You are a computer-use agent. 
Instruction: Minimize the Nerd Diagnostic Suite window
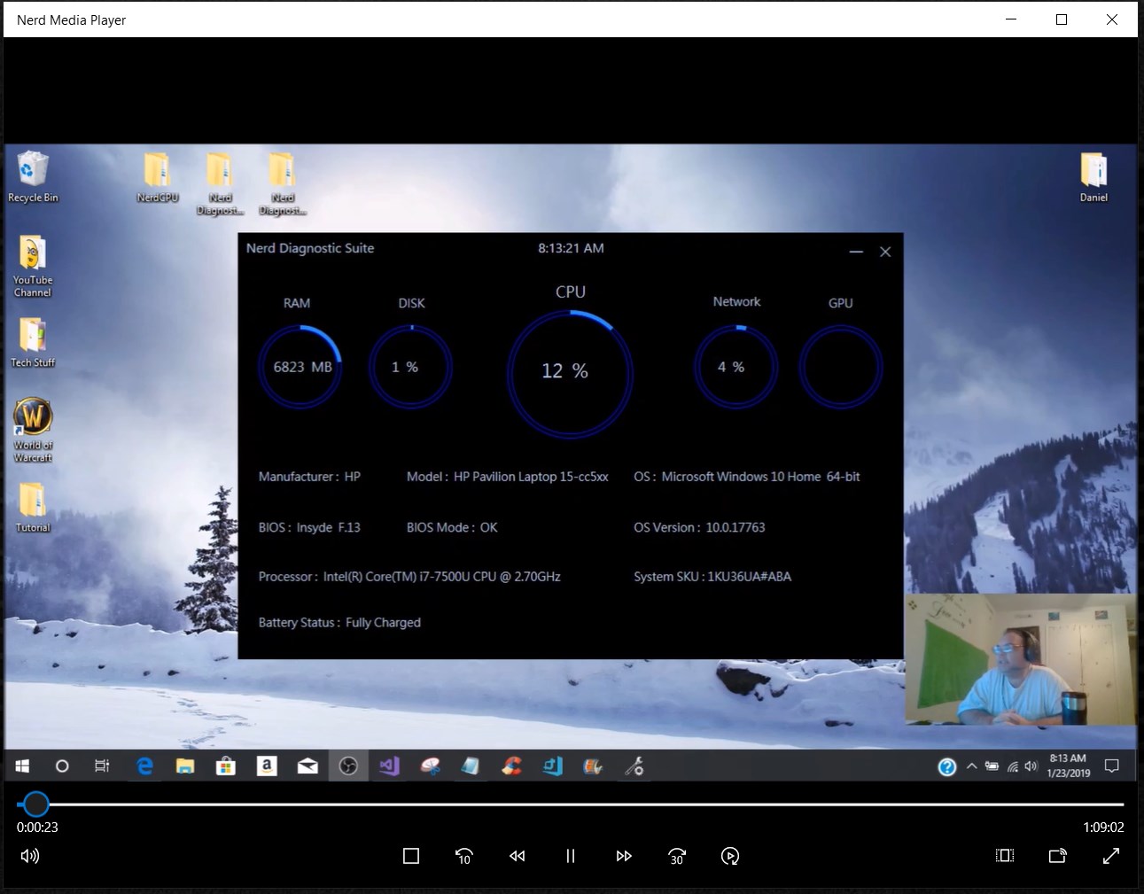(856, 252)
